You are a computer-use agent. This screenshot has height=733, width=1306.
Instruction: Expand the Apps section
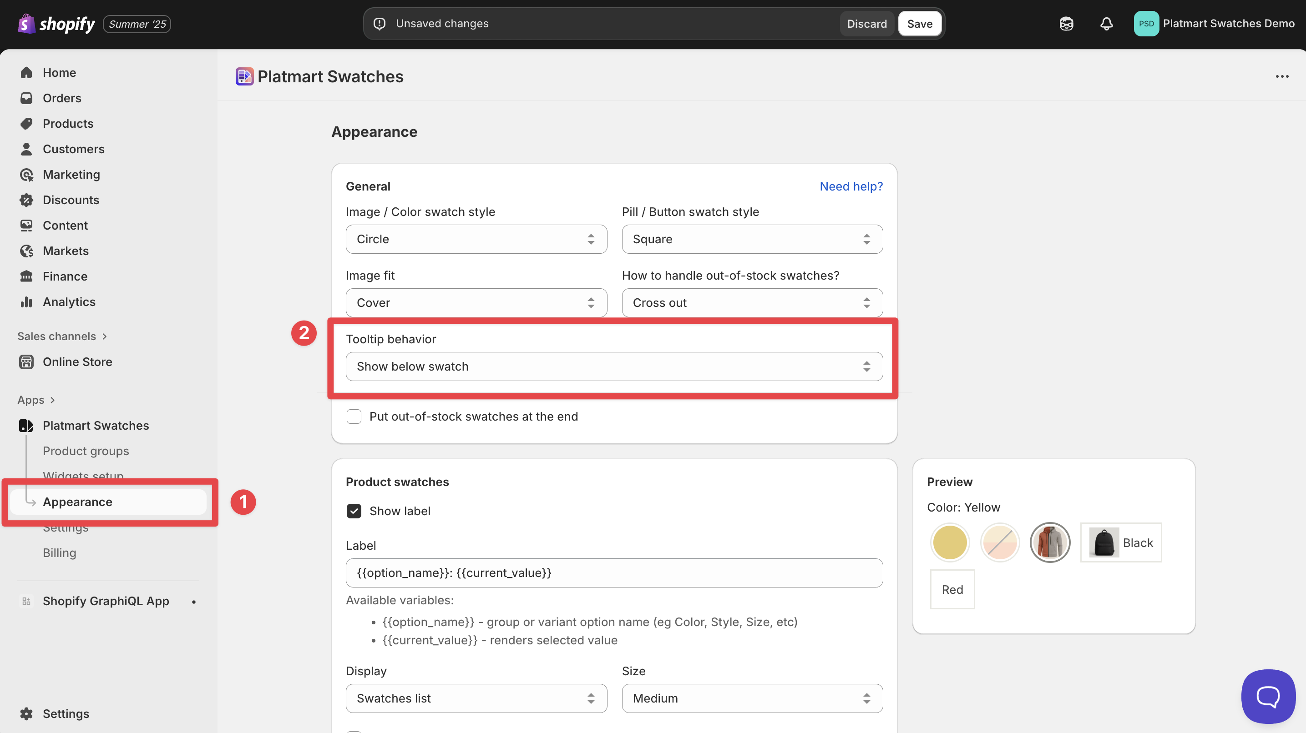36,400
